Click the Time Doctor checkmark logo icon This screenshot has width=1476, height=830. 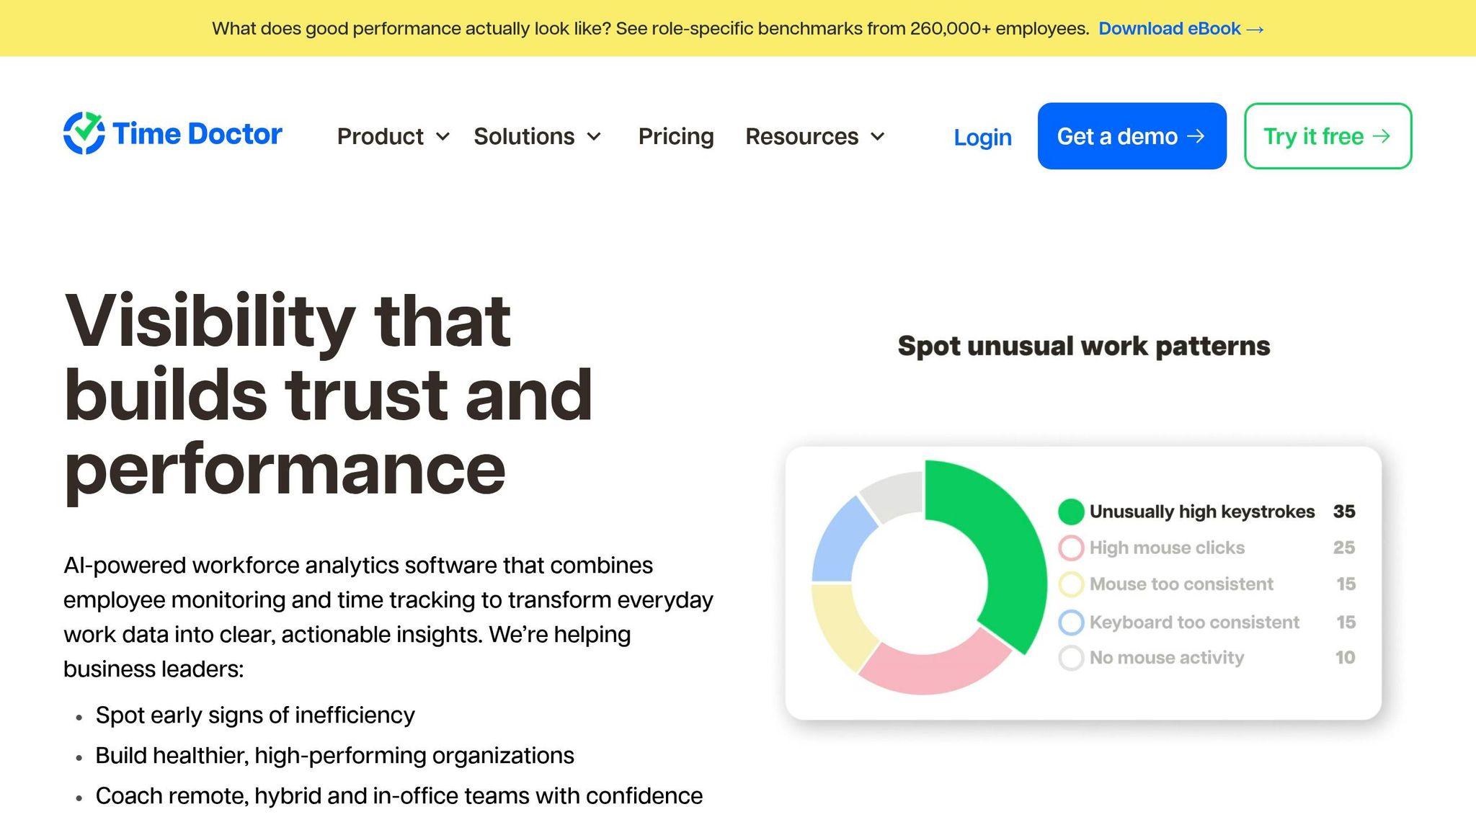(84, 133)
